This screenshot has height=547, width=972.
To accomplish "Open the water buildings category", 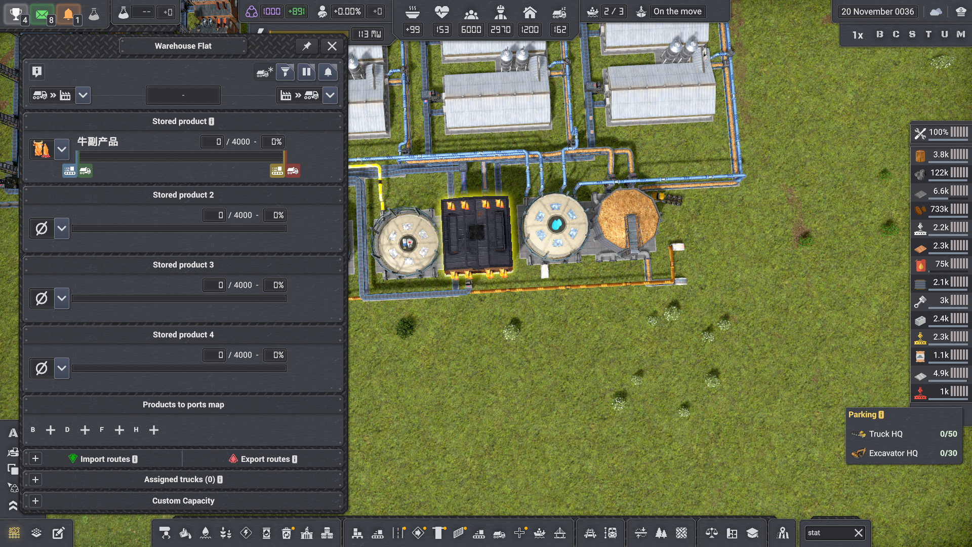I will [206, 533].
